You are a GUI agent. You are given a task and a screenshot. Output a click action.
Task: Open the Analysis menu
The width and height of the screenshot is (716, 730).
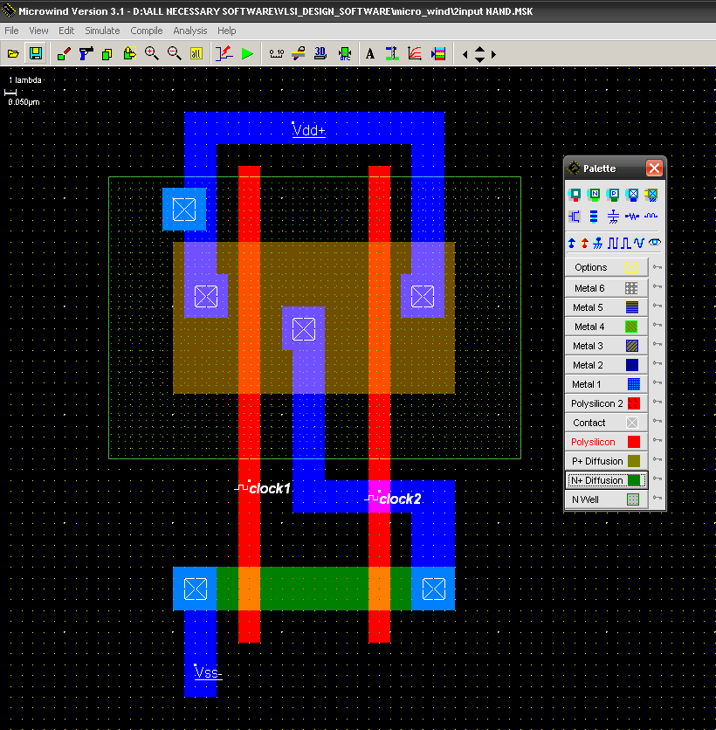pos(190,31)
